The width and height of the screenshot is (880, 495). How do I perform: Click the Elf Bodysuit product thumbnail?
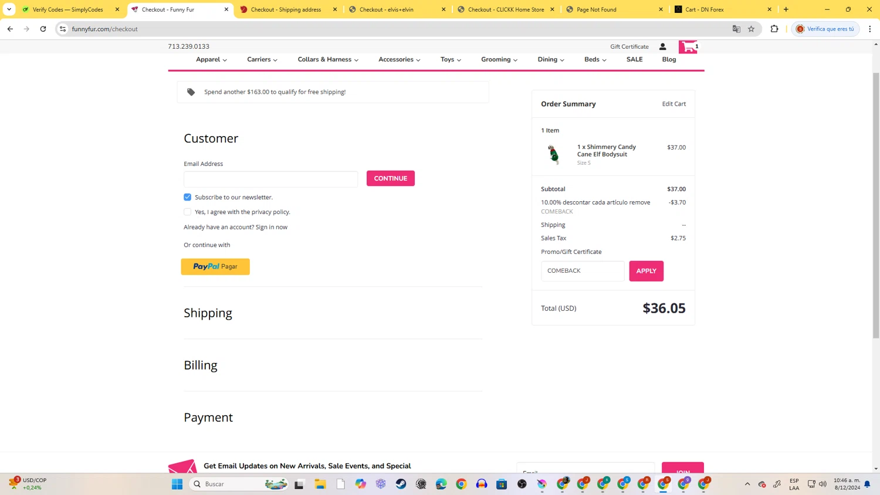553,154
